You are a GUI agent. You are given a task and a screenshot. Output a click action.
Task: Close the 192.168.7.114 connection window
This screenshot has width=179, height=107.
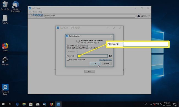120,28
